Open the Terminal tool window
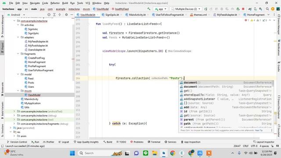 pos(154,142)
